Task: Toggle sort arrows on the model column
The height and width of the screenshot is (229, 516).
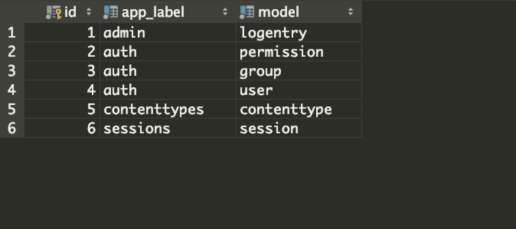Action: point(351,12)
